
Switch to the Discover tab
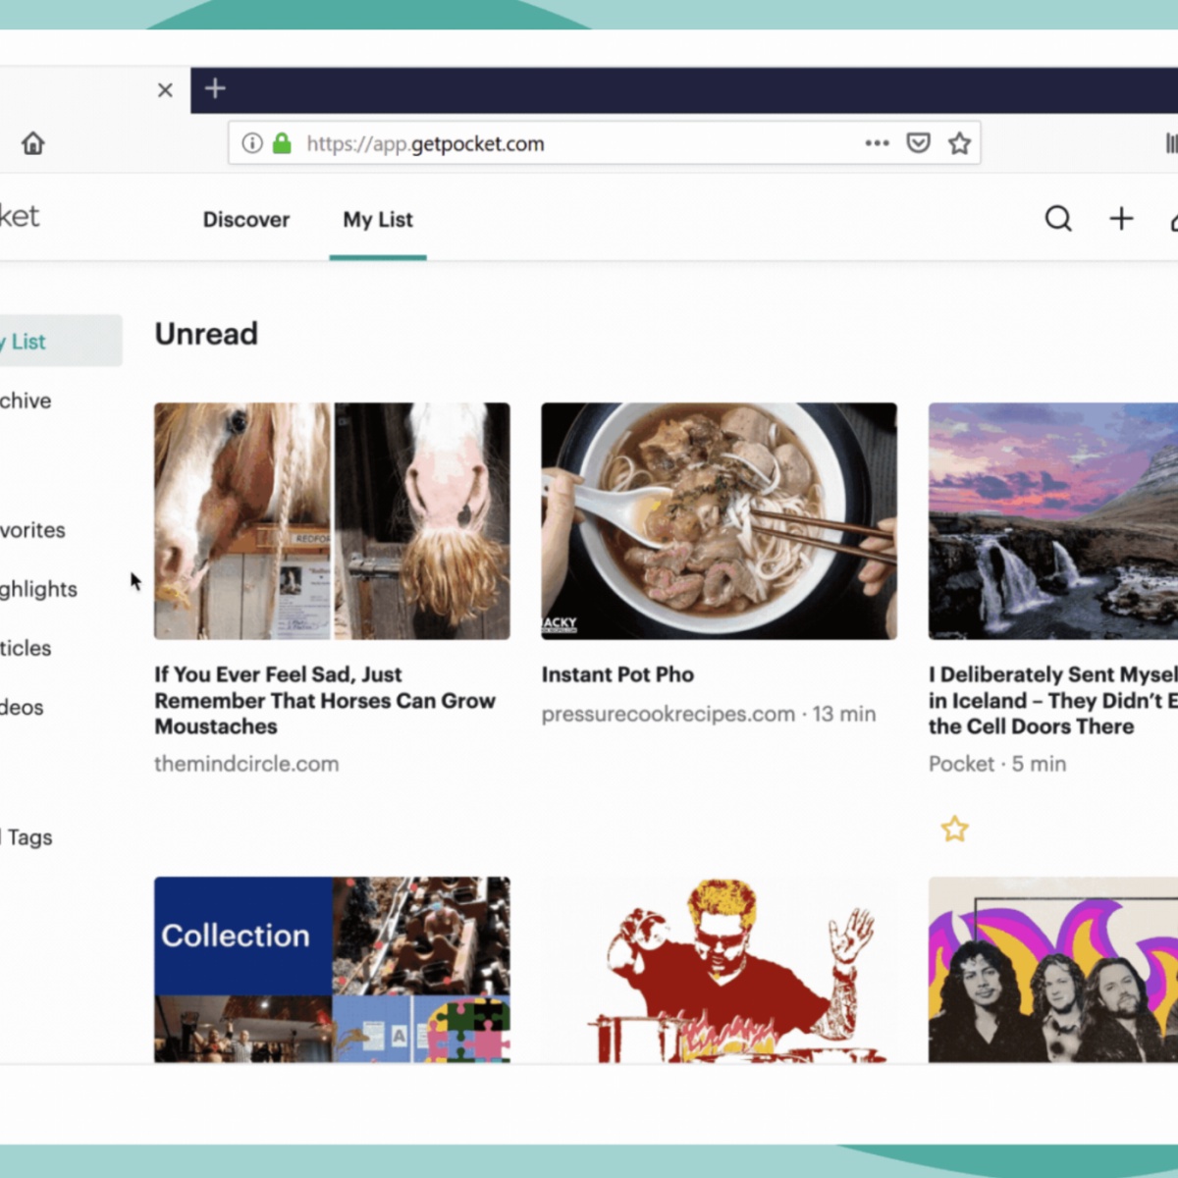pos(246,220)
